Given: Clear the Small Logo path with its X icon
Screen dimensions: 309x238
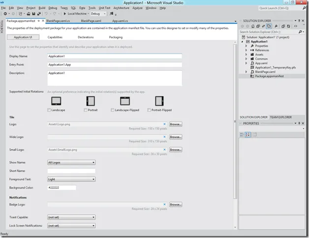Looking at the screenshot, I should 164,149.
